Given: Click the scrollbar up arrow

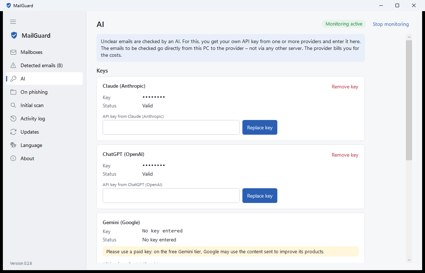Looking at the screenshot, I should coord(409,37).
